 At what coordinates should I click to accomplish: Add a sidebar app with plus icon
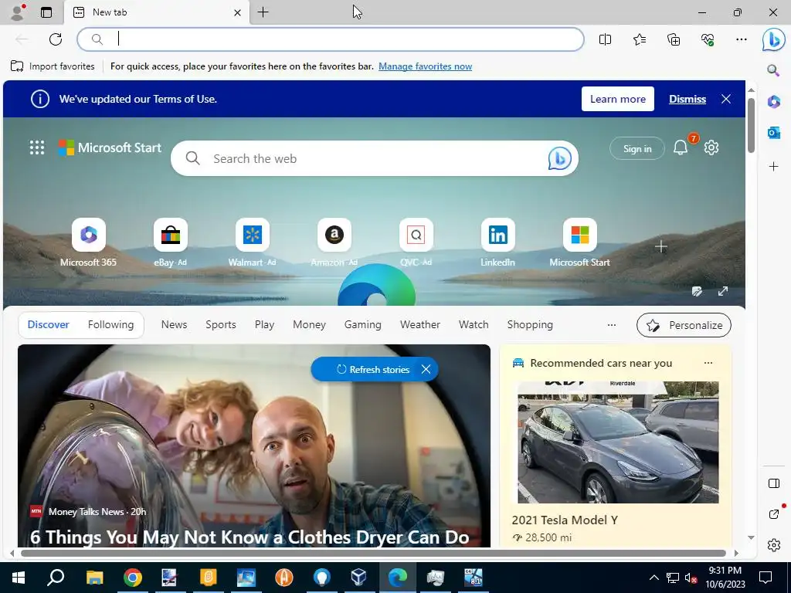[773, 167]
